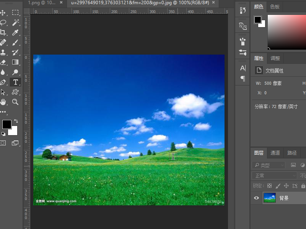The image size is (306, 229).
Task: Select the Lasso tool
Action: [x=3, y=23]
